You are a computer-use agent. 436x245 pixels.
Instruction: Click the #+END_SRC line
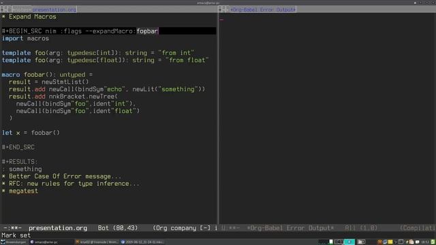tap(18, 147)
